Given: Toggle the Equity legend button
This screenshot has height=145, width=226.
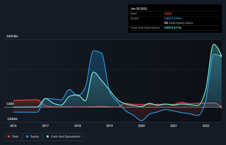Looking at the screenshot, I should pyautogui.click(x=32, y=137).
